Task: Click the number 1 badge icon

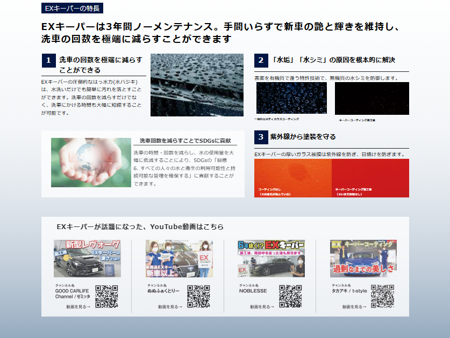Action: [48, 60]
